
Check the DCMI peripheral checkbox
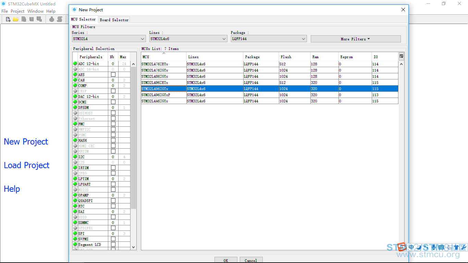pos(113,102)
